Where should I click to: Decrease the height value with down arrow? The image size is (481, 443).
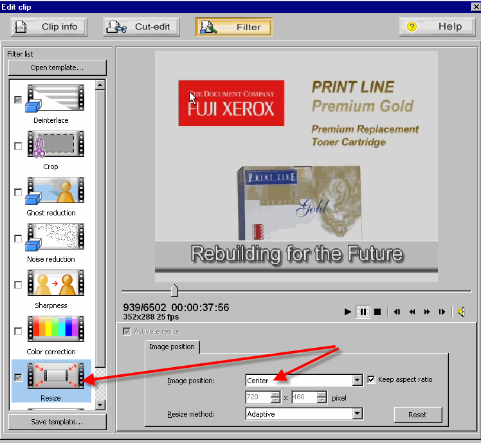(x=322, y=401)
